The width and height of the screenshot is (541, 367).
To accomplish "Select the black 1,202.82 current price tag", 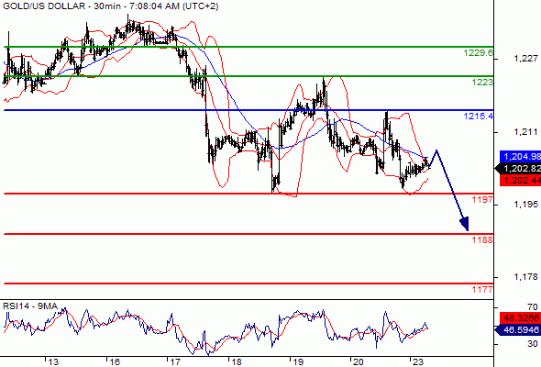I will [x=519, y=169].
